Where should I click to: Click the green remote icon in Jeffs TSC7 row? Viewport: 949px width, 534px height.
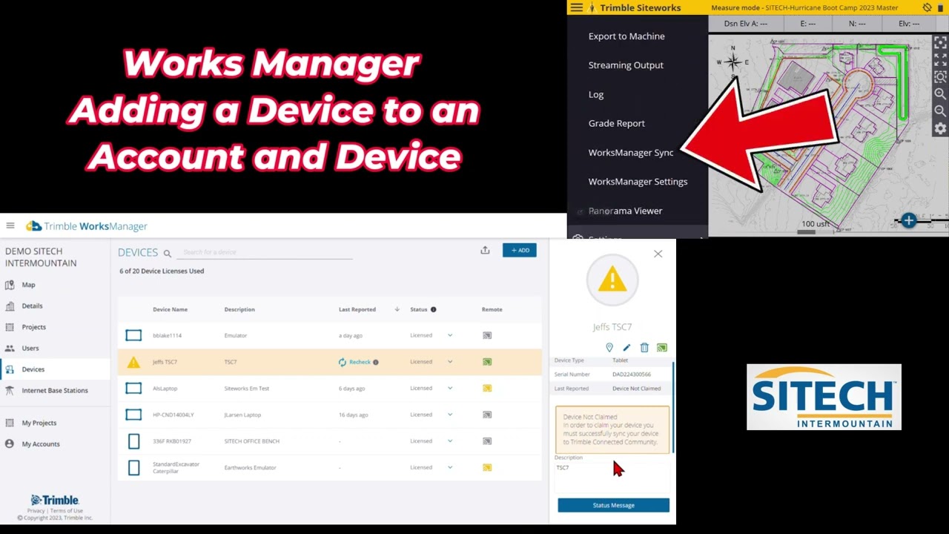point(487,362)
